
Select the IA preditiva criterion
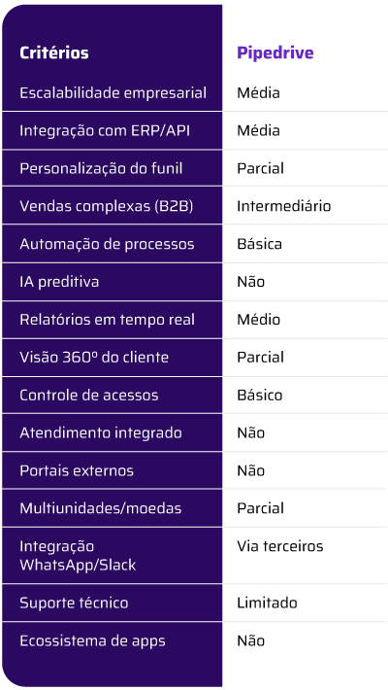click(59, 282)
